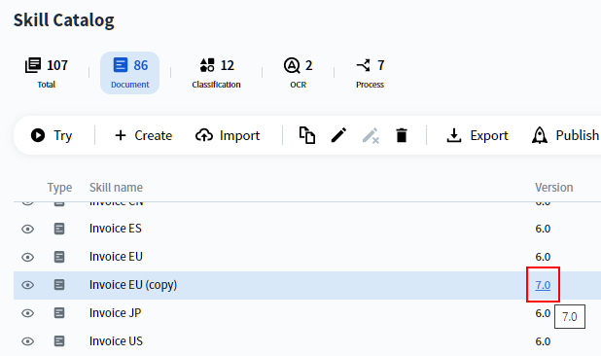This screenshot has height=356, width=601.
Task: Click document type icon of Invoice JP
Action: pos(59,313)
